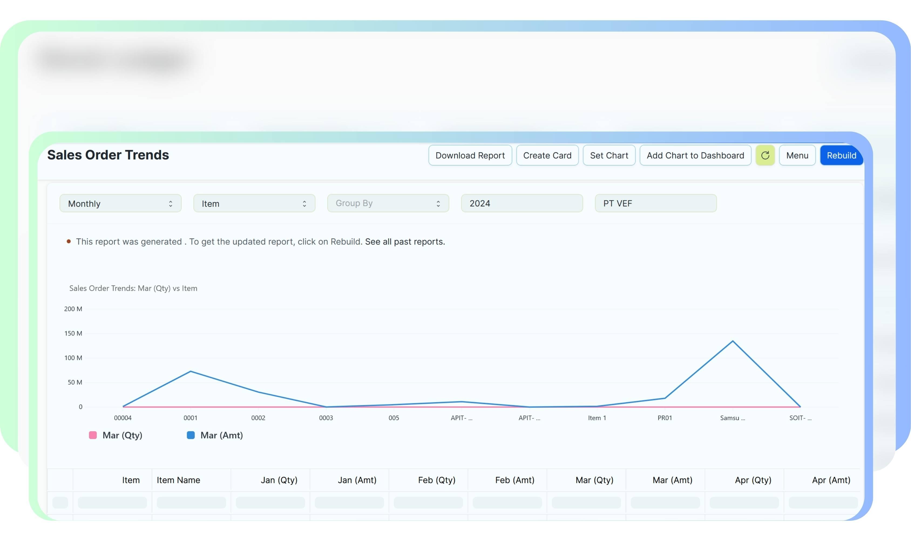The image size is (911, 541).
Task: Open the Set Chart option
Action: point(609,155)
